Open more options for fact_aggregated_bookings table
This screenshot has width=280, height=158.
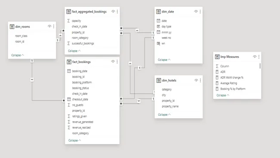117,12
